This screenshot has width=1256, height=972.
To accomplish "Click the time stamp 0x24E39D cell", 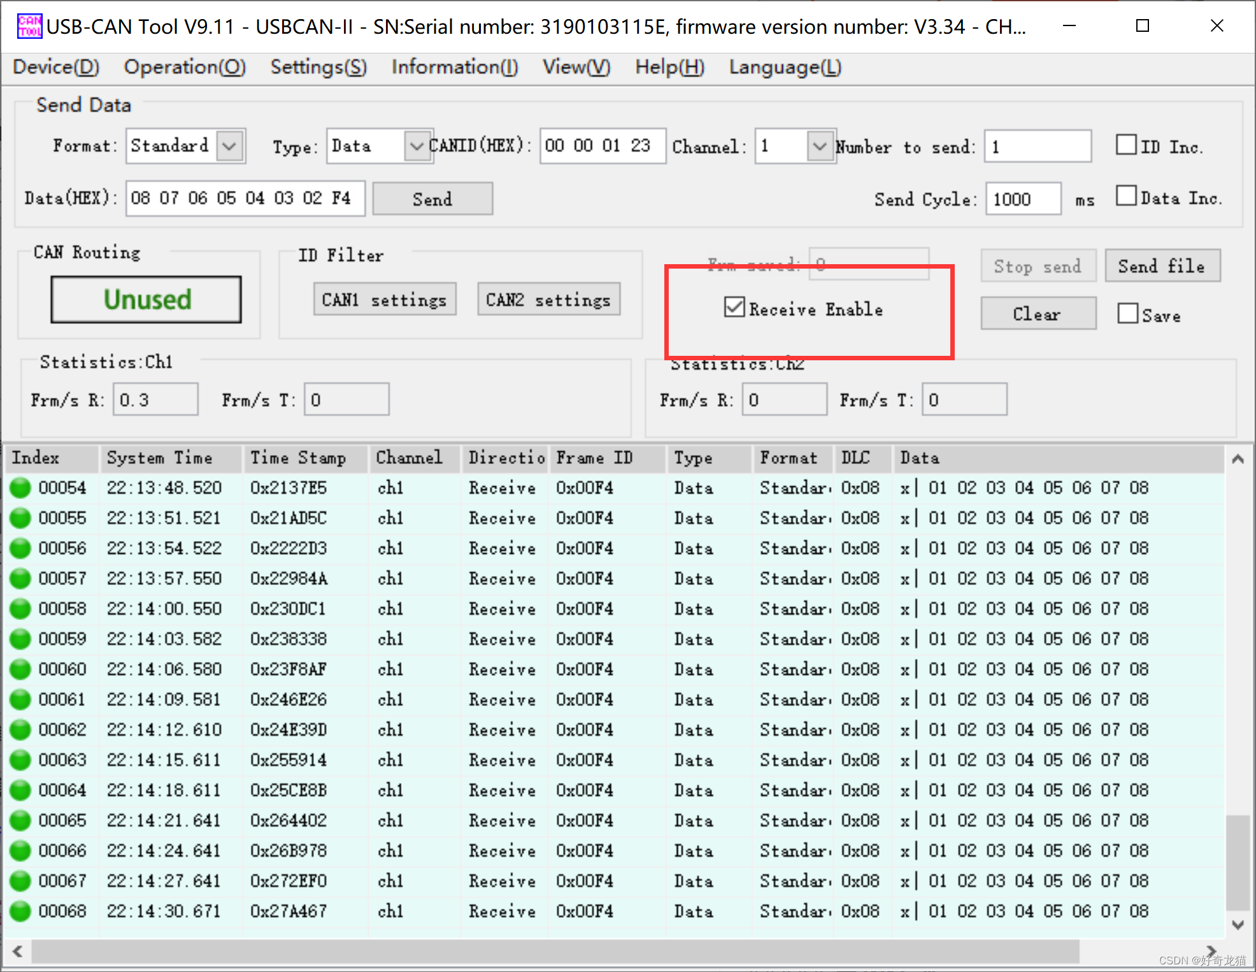I will 289,729.
